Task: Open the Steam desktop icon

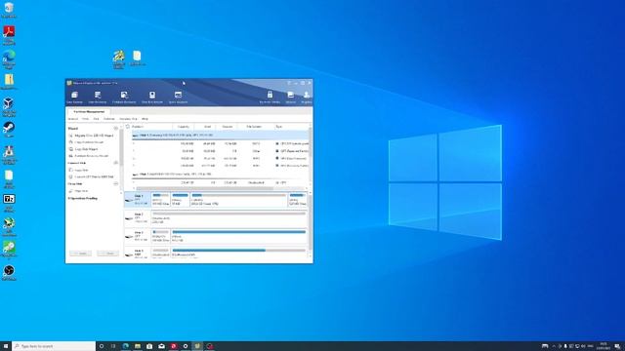Action: [x=9, y=130]
